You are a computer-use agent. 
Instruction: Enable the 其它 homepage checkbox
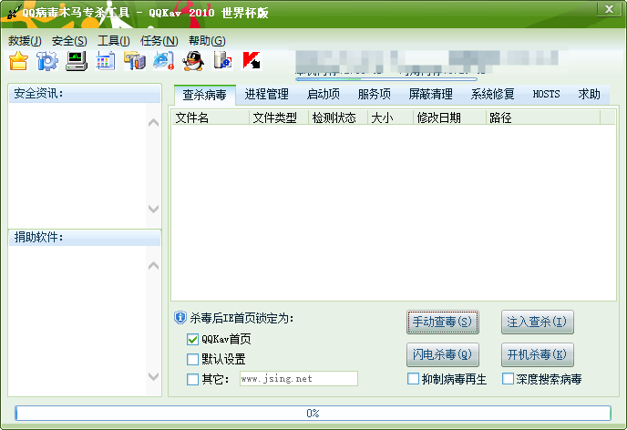[192, 379]
